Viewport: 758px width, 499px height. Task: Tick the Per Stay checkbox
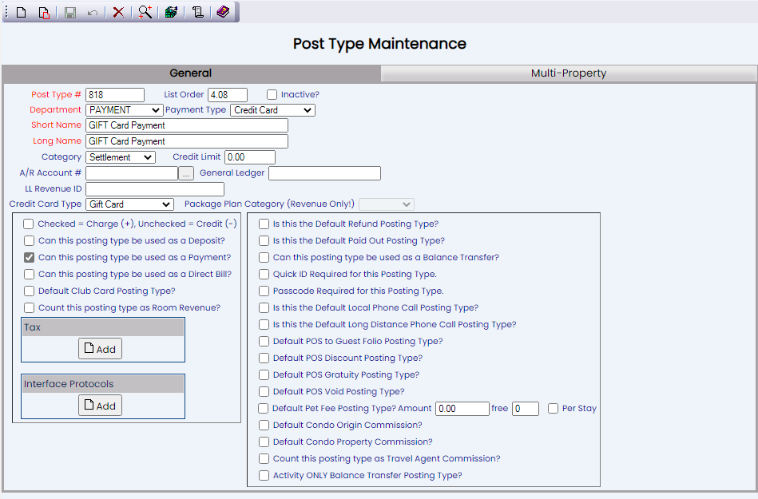(554, 409)
